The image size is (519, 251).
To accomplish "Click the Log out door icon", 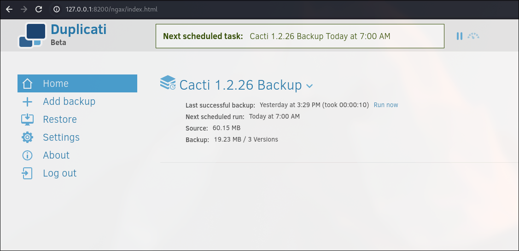I will (x=28, y=173).
